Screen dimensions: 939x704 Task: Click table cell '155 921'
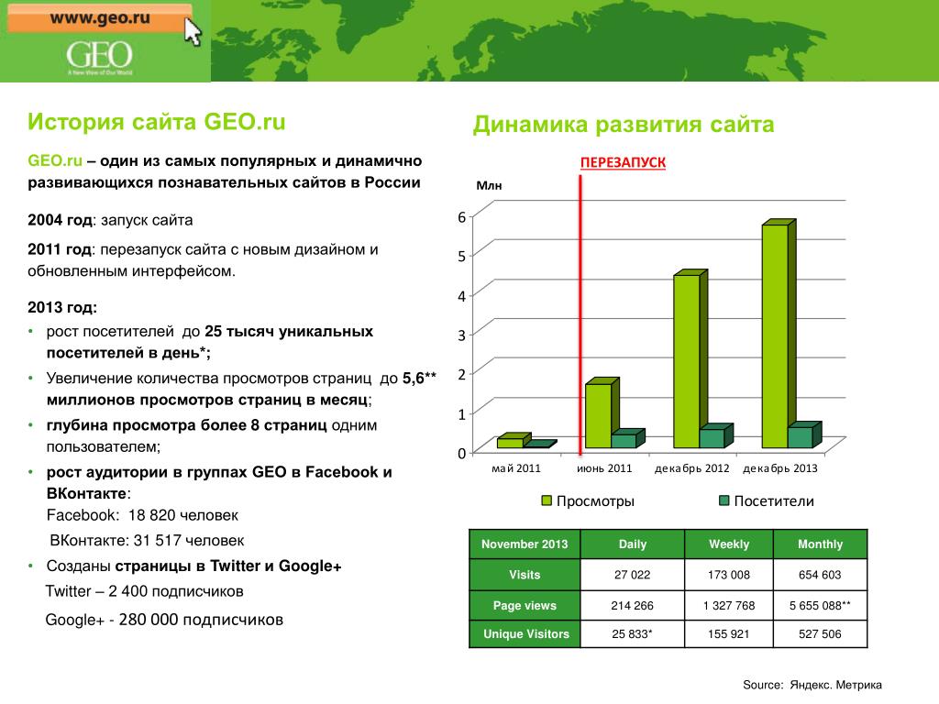tap(729, 634)
